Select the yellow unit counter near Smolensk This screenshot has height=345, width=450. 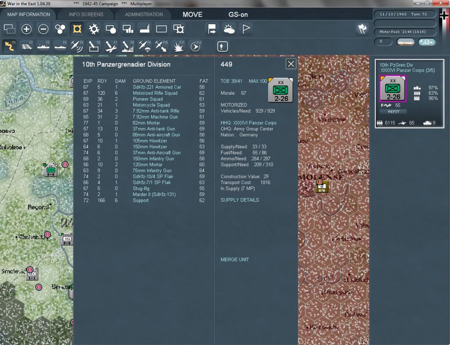322,187
